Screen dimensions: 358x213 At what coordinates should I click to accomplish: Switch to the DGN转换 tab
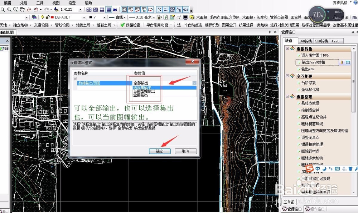(305, 41)
